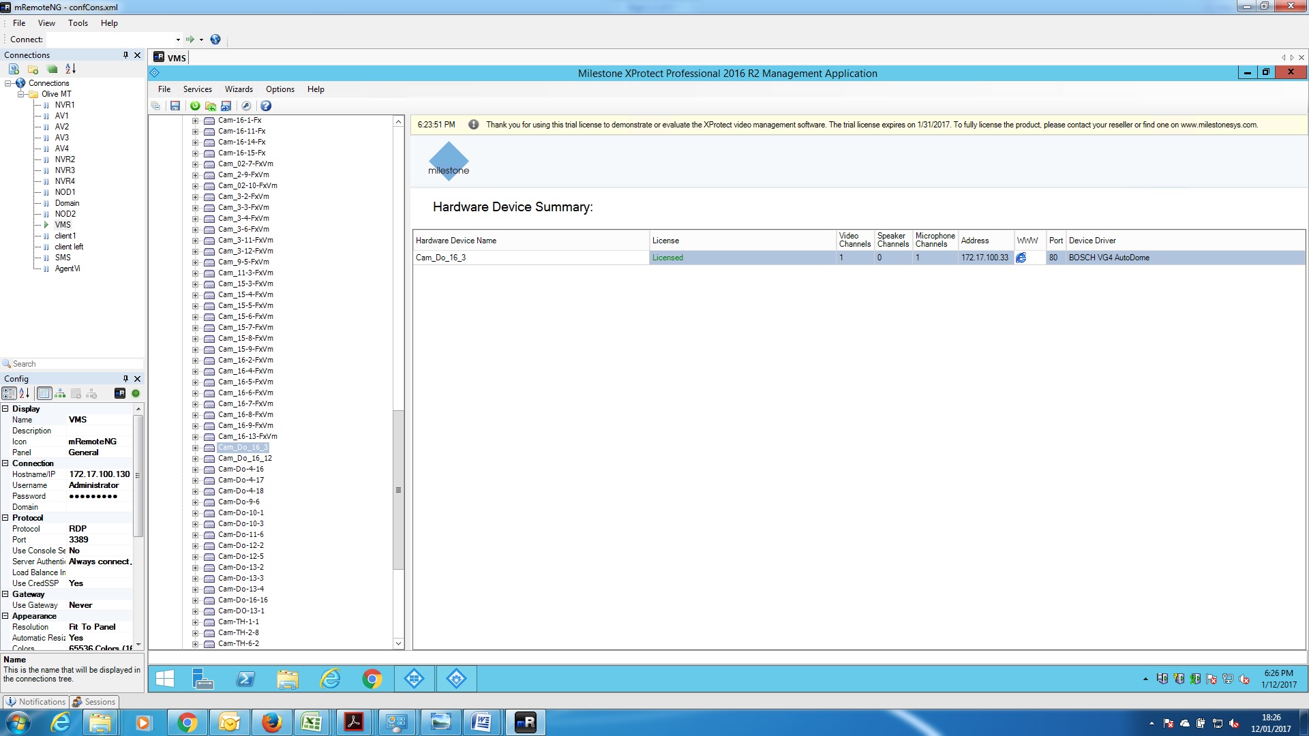
Task: Toggle Categorized view in Config panel
Action: point(9,394)
